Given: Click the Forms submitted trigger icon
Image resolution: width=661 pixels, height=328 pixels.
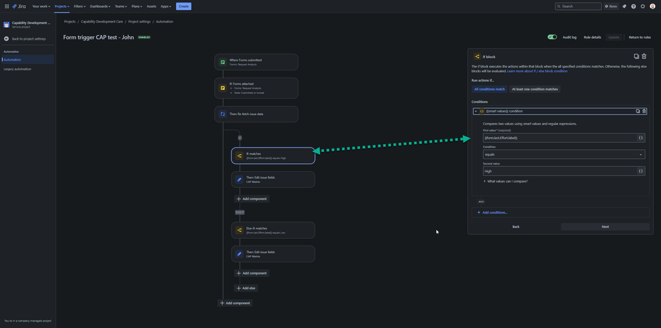Looking at the screenshot, I should (x=222, y=62).
